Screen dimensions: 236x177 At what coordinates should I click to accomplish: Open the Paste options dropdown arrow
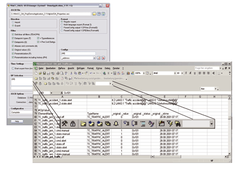pos(83,73)
